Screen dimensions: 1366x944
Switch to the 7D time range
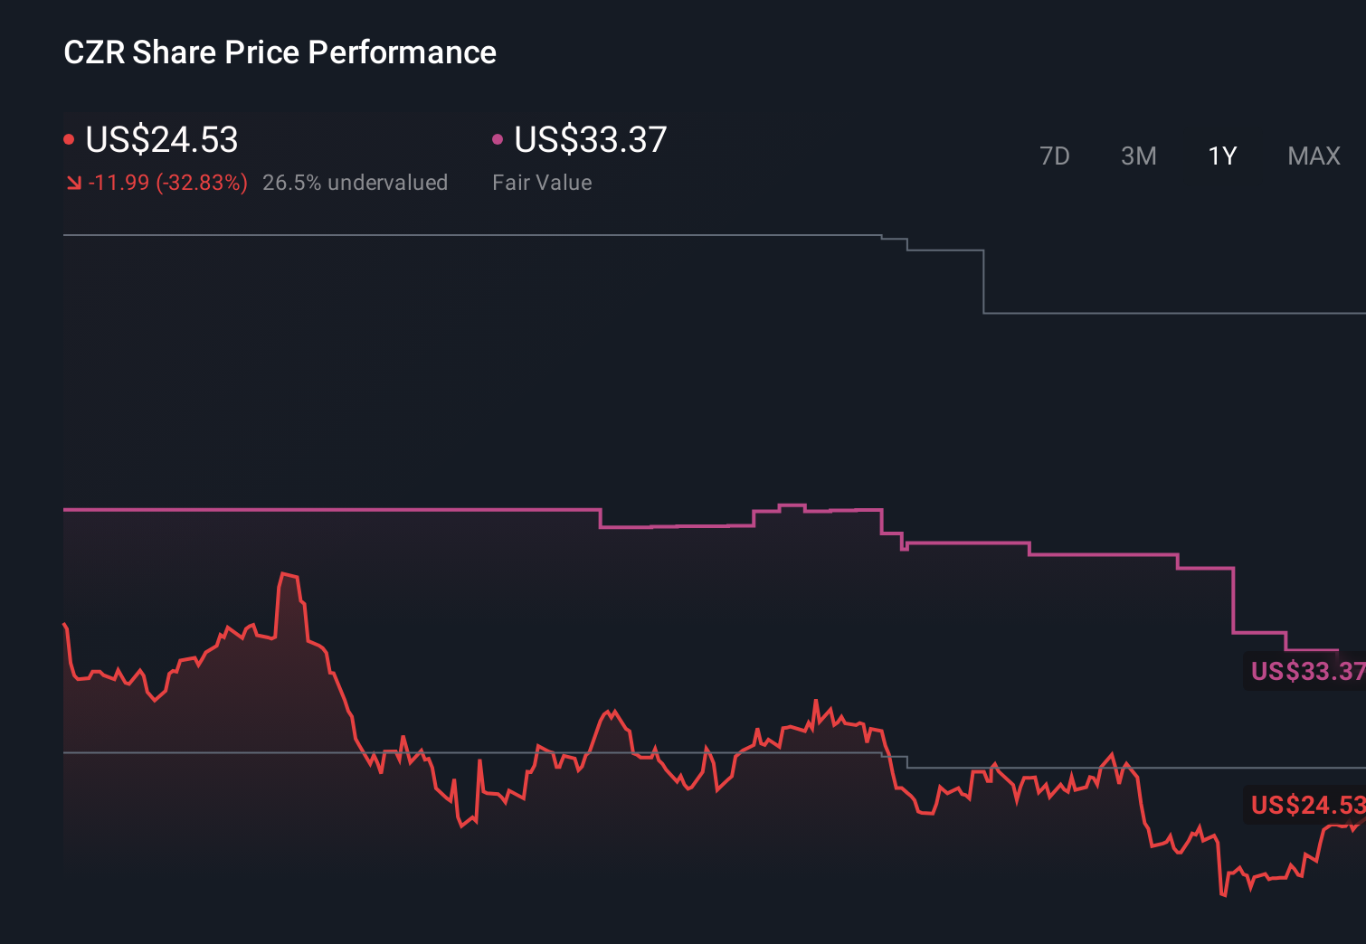pyautogui.click(x=1055, y=156)
